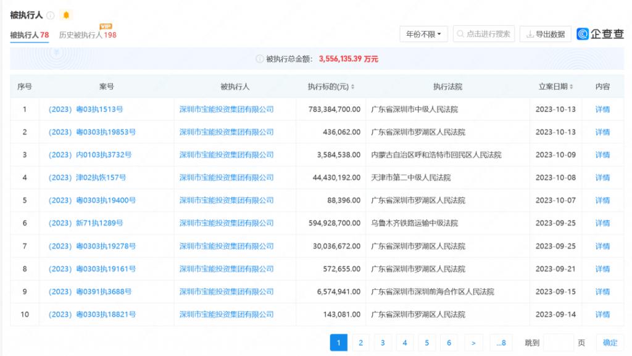Open case (2023)粤03执1513号

[85, 110]
